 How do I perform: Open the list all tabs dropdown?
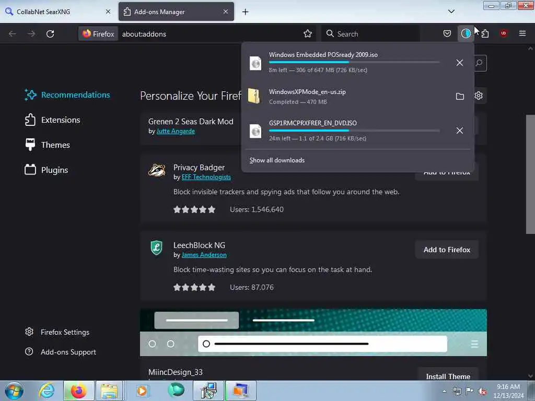451,11
